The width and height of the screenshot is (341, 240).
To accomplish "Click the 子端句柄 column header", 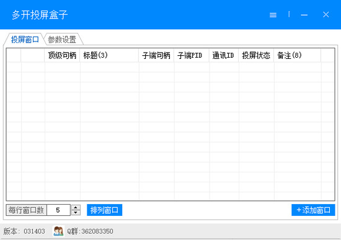I will 156,55.
